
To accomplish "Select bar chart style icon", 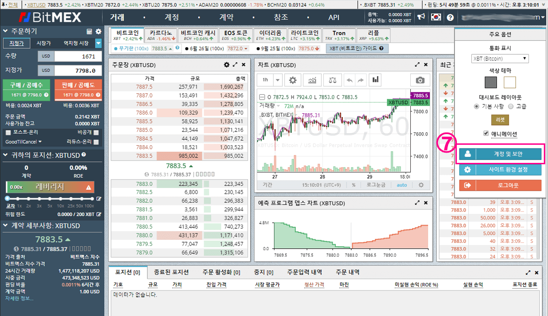I will coord(375,80).
